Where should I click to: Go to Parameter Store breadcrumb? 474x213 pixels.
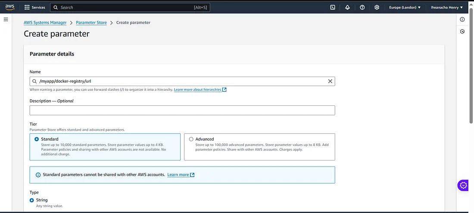(x=91, y=22)
